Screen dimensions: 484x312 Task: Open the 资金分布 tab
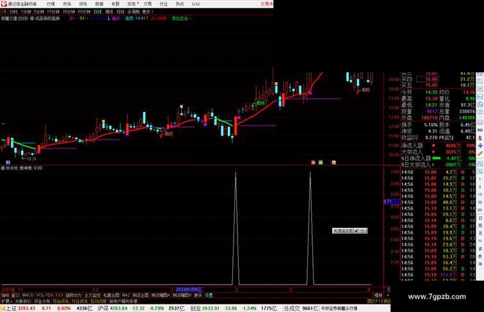[x=42, y=301]
